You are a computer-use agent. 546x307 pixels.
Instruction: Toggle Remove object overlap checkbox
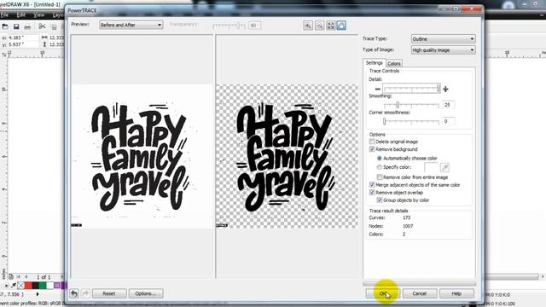(372, 193)
